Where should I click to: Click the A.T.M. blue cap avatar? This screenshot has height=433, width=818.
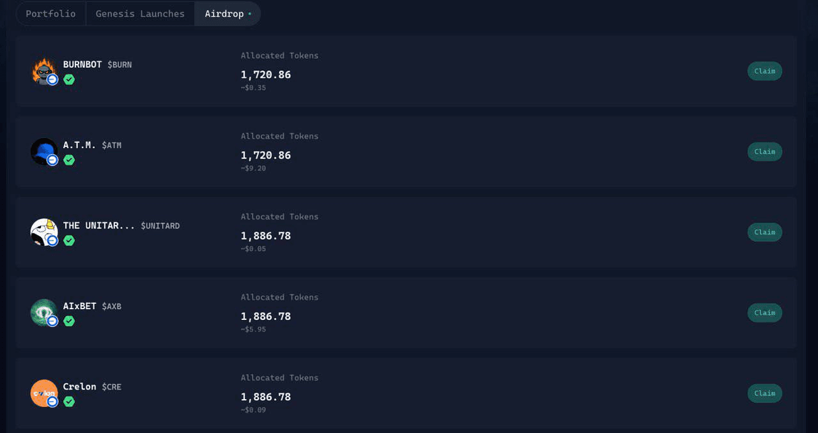pyautogui.click(x=43, y=151)
